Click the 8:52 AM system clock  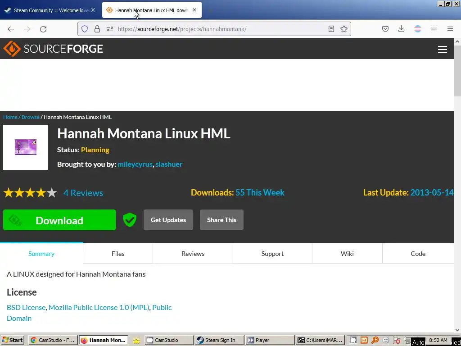click(438, 340)
